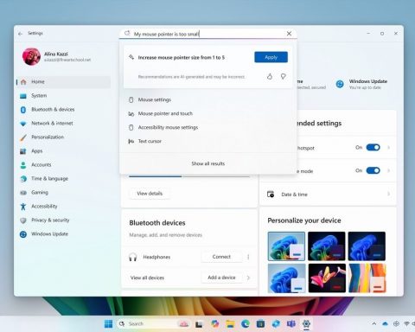This screenshot has height=332, width=415.
Task: Click inside the settings search field
Action: 208,34
